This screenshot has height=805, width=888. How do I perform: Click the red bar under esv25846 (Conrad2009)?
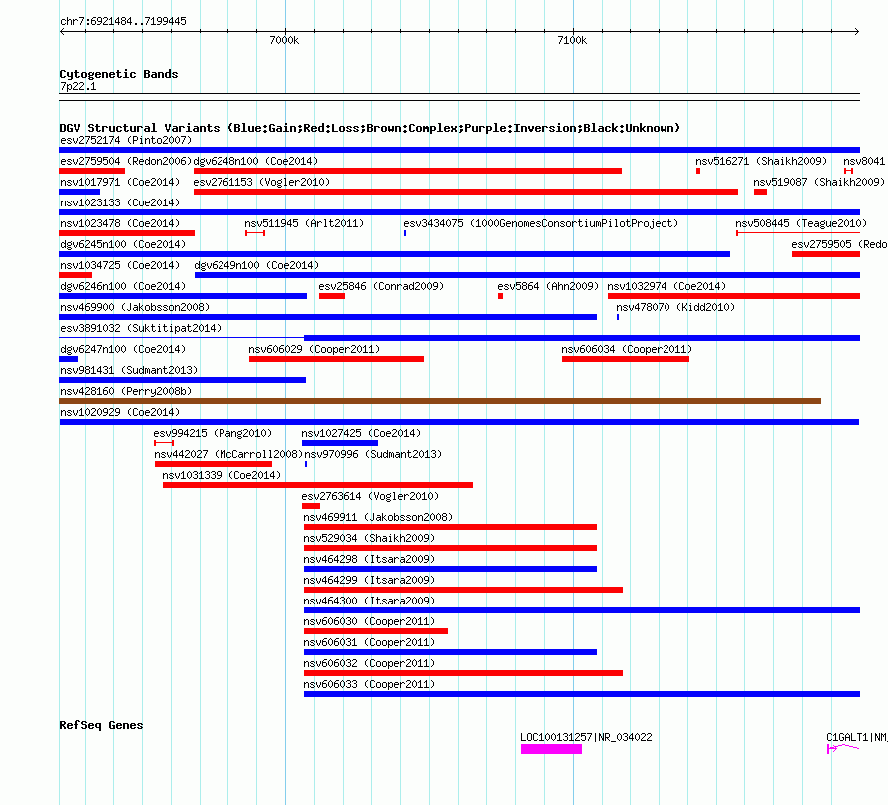click(x=332, y=296)
